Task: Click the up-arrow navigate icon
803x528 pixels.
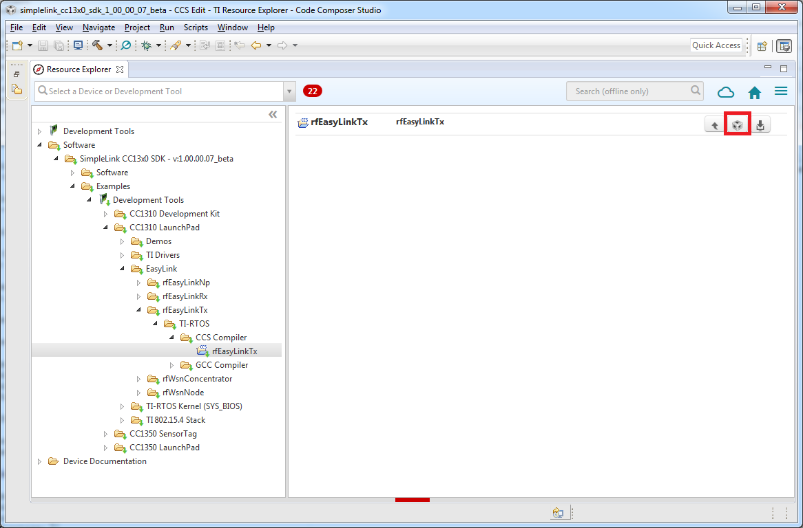Action: pyautogui.click(x=715, y=125)
